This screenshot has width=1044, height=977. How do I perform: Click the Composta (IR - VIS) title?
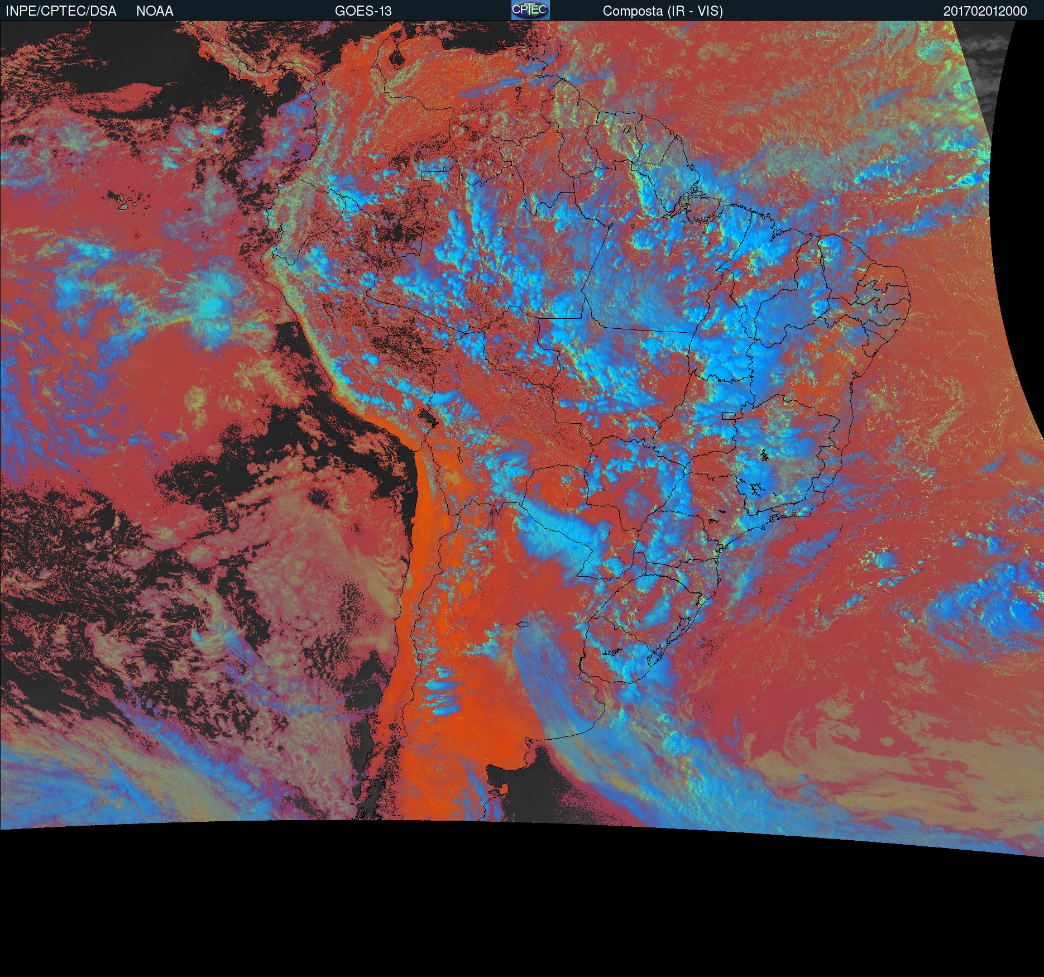pos(663,11)
